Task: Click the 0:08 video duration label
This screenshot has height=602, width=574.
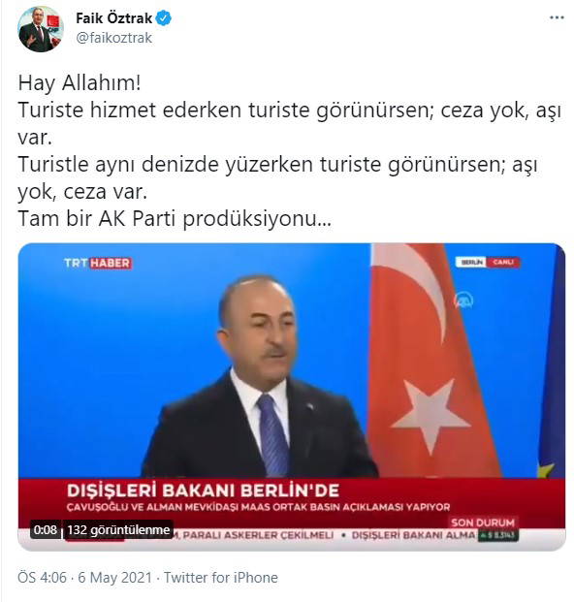Action: pyautogui.click(x=46, y=530)
